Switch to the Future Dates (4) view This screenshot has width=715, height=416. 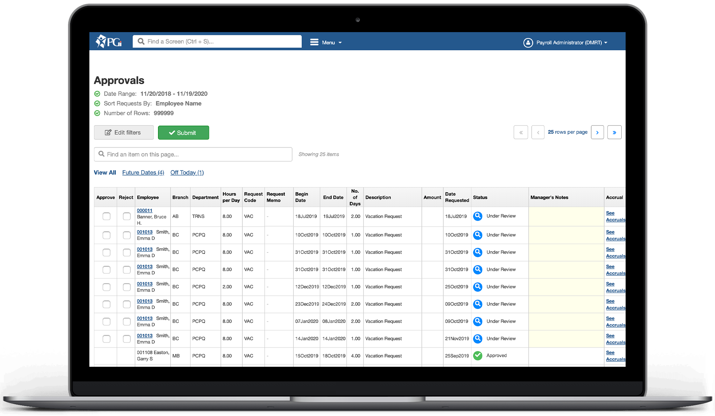[143, 172]
